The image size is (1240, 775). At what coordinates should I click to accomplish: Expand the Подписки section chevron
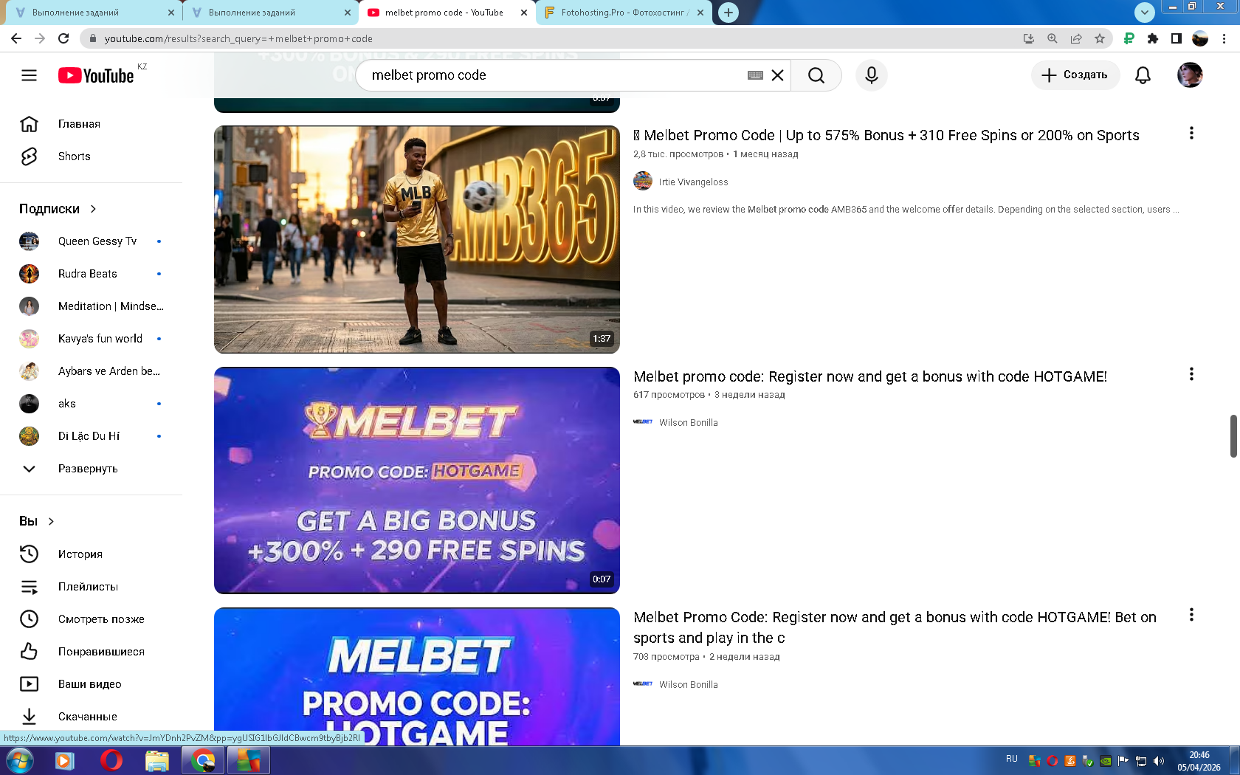click(93, 209)
